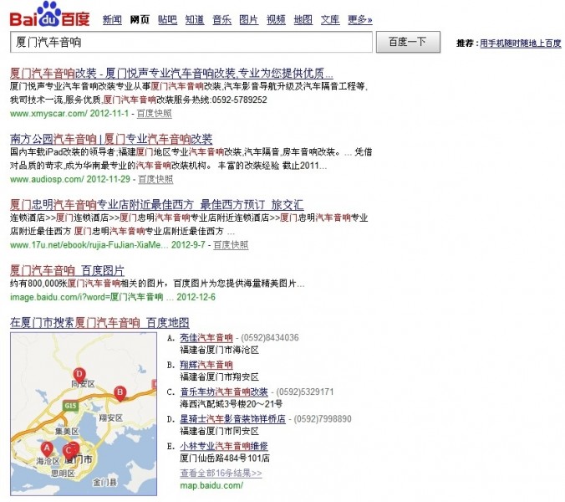Click the www.xmyscar.com green URL
The width and height of the screenshot is (565, 502).
click(48, 114)
